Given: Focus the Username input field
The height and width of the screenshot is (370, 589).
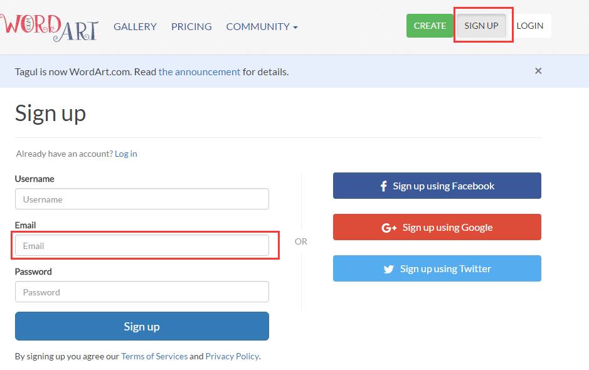Looking at the screenshot, I should 142,199.
